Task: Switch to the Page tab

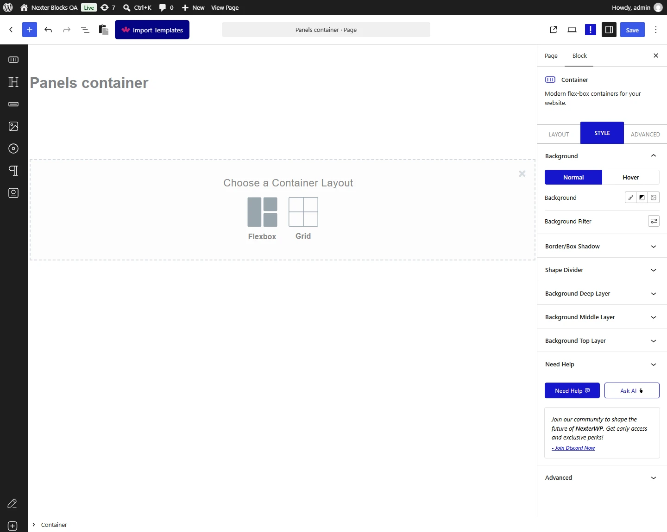Action: point(551,56)
